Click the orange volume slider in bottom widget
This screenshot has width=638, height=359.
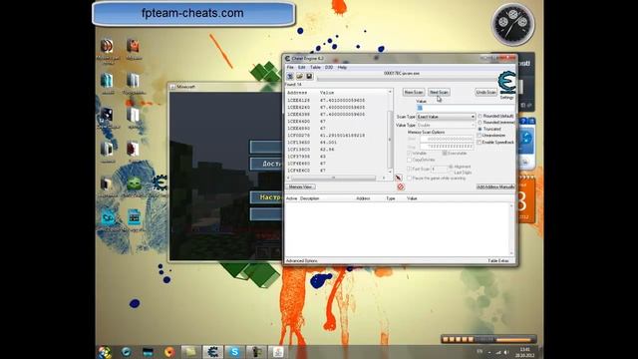tap(513, 339)
